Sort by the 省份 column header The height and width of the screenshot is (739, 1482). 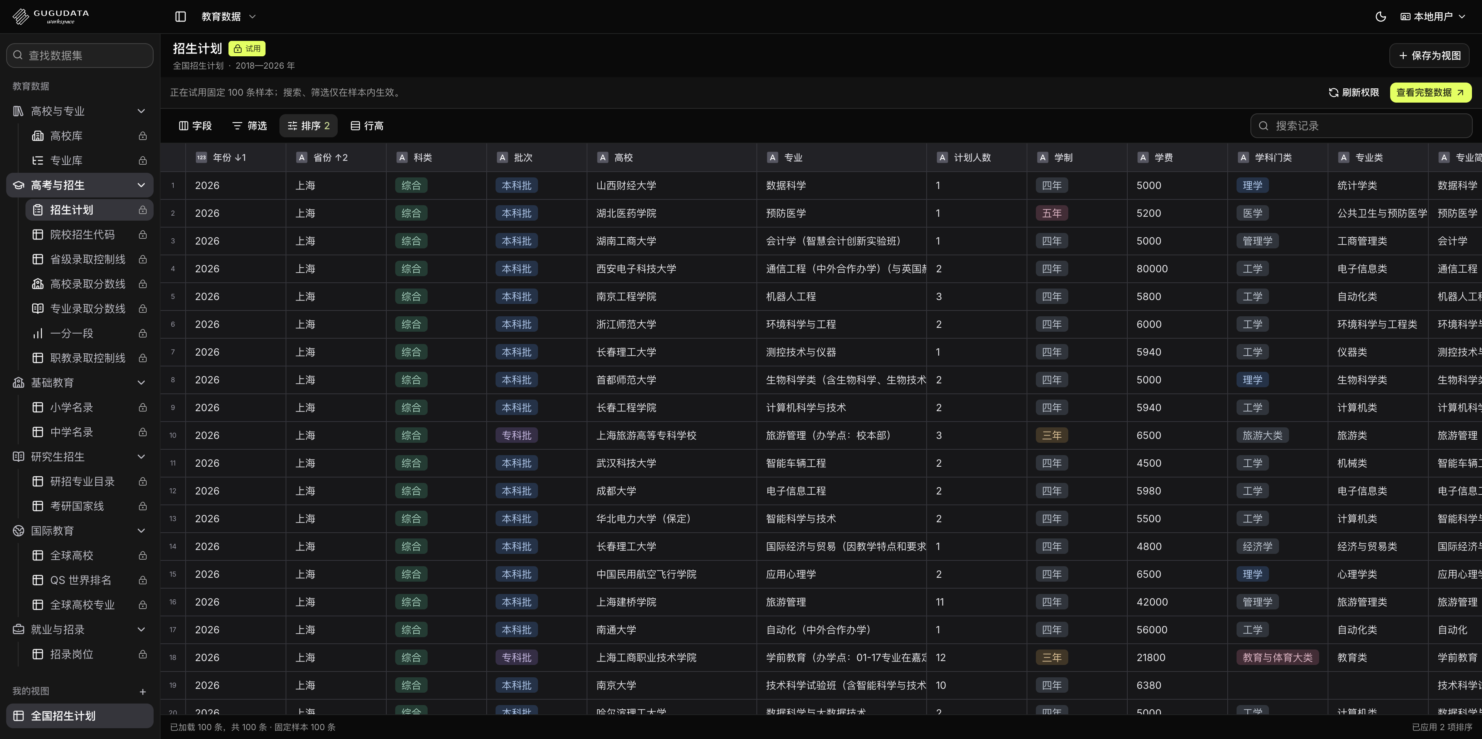(x=336, y=158)
